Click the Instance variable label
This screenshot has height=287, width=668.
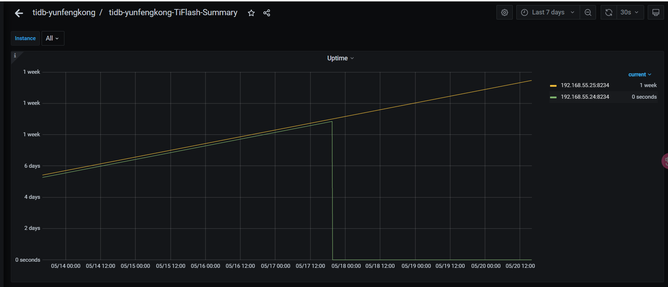point(25,38)
